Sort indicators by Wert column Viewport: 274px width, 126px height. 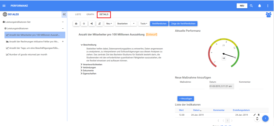(181, 110)
